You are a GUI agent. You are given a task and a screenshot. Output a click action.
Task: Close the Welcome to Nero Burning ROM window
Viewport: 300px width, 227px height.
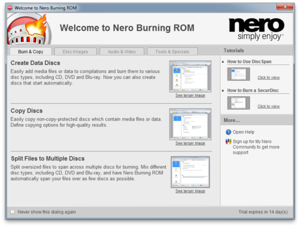(285, 7)
